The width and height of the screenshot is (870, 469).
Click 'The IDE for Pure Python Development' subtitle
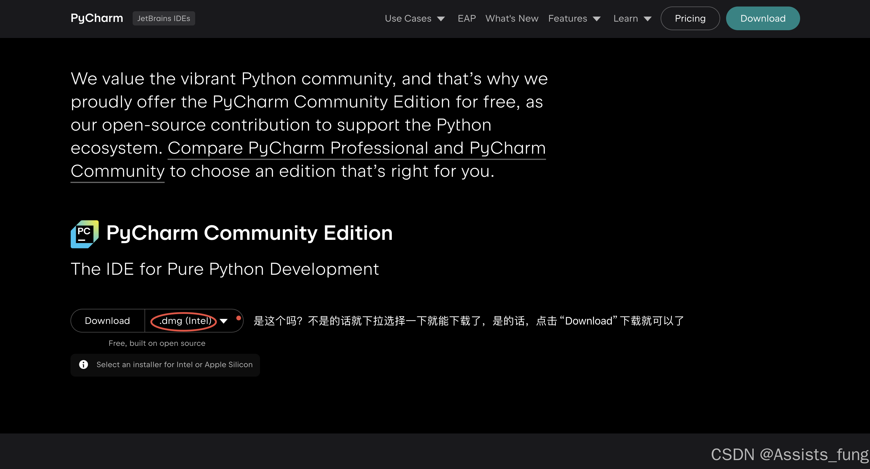tap(224, 269)
